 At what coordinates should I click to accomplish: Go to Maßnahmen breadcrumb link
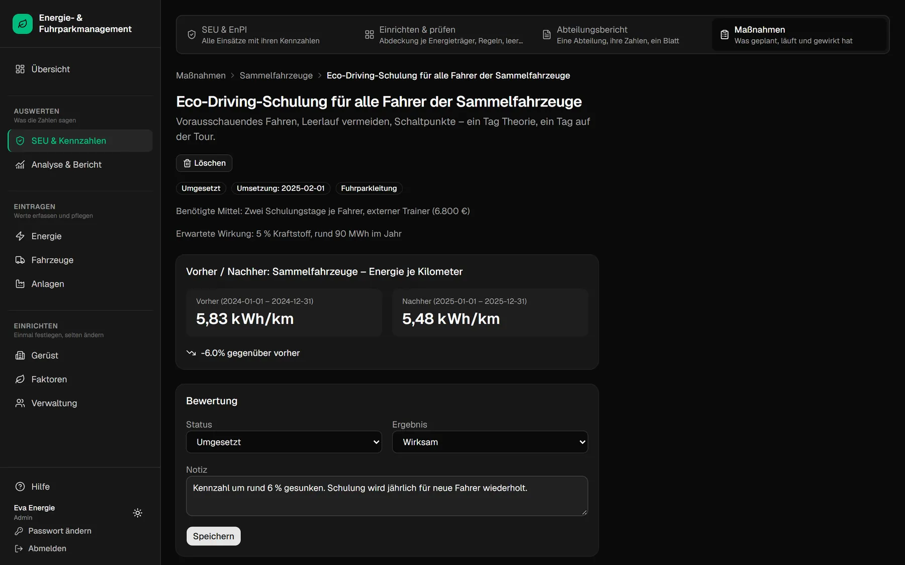(x=201, y=76)
